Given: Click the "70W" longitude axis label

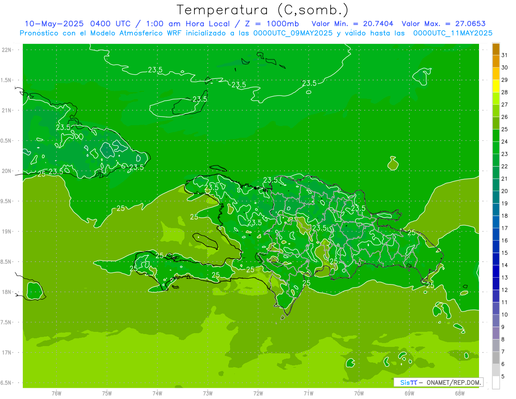Looking at the screenshot, I should point(359,393).
